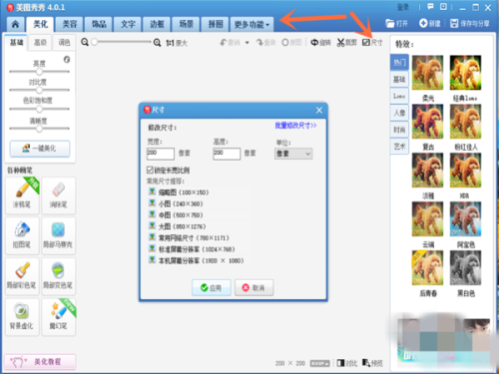This screenshot has height=374, width=499.
Task: Select the 涂鸦笔 doodle pen tool
Action: [23, 195]
